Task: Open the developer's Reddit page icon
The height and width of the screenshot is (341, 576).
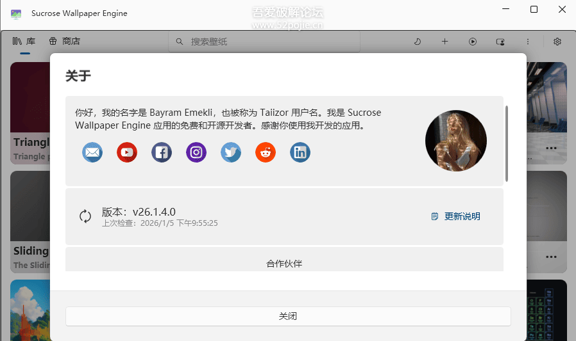Action: (266, 152)
